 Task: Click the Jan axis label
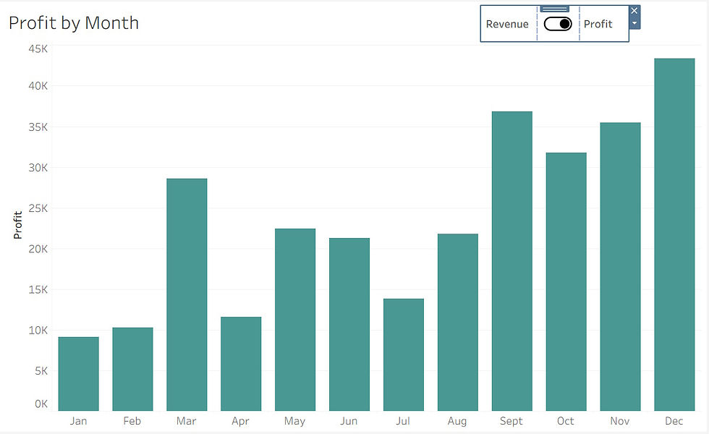pyautogui.click(x=78, y=421)
